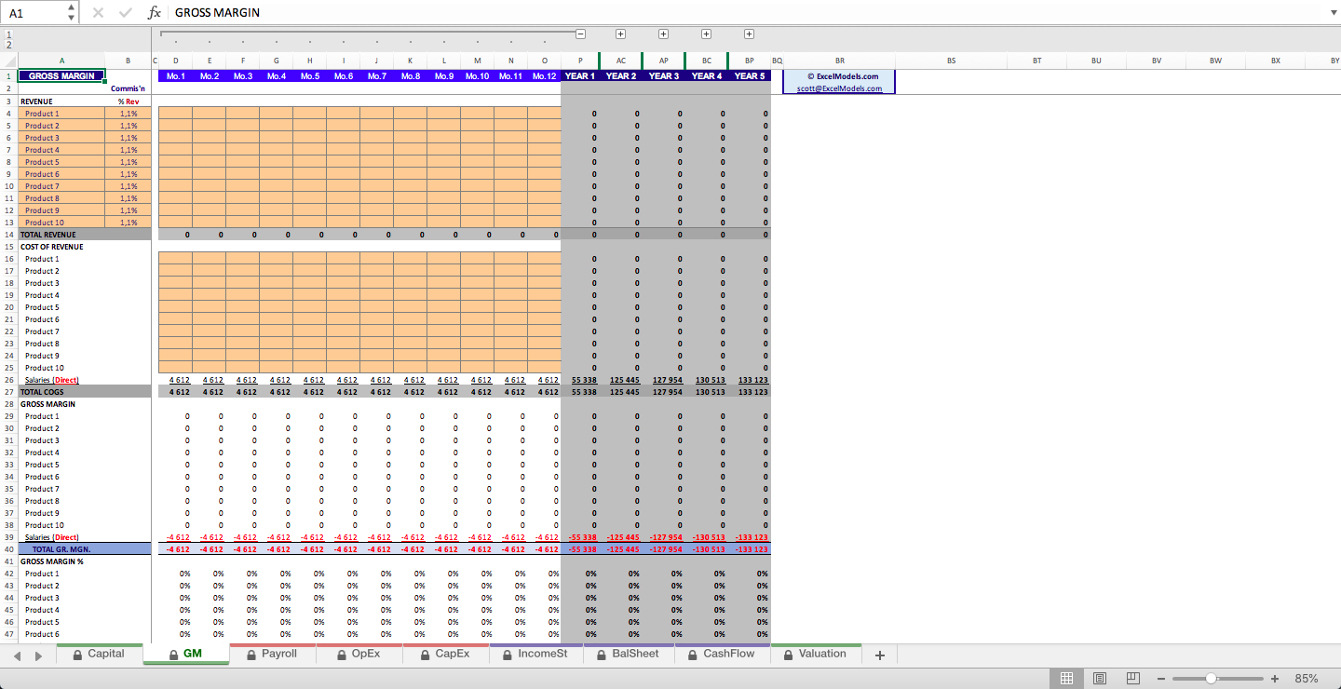Expand the formula bar with the right-end arrow

point(1332,13)
